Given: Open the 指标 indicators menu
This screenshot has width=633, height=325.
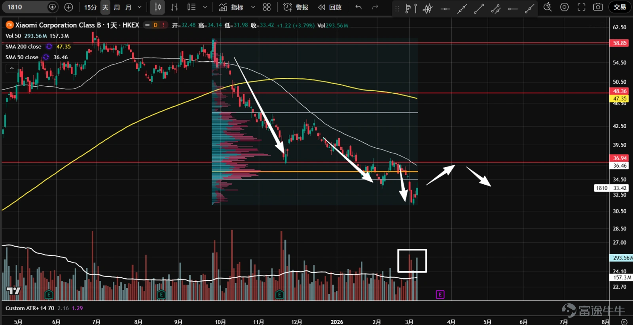Looking at the screenshot, I should pyautogui.click(x=231, y=7).
